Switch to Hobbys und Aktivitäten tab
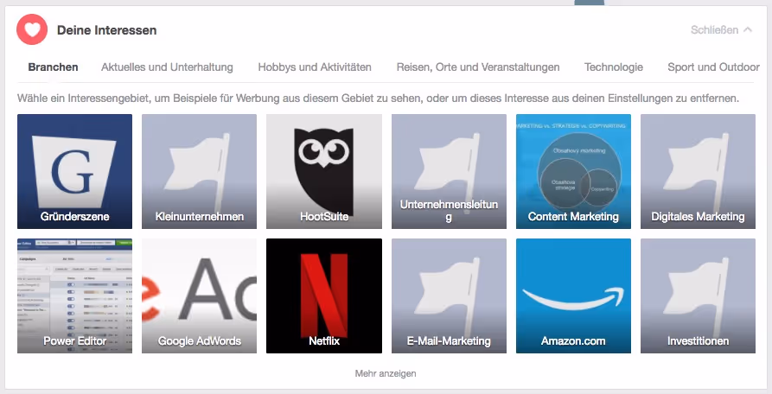 point(315,67)
